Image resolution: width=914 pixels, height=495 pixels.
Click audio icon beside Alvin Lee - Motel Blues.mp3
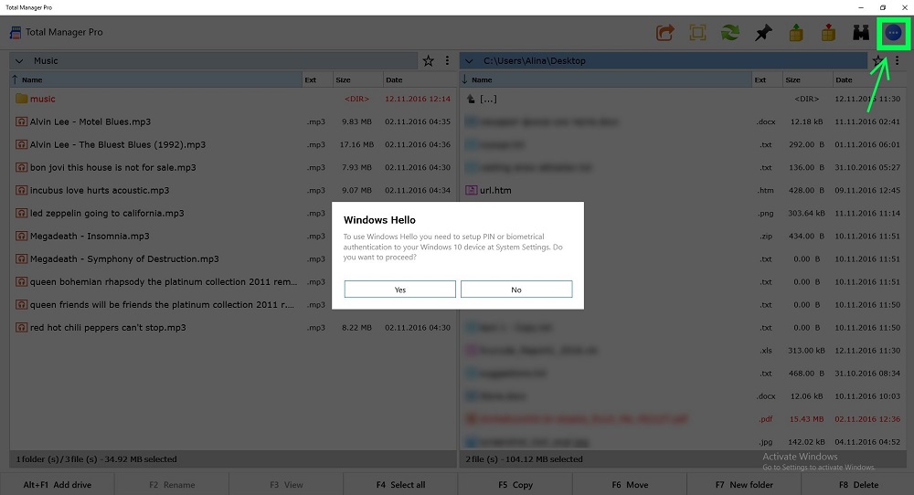point(22,121)
